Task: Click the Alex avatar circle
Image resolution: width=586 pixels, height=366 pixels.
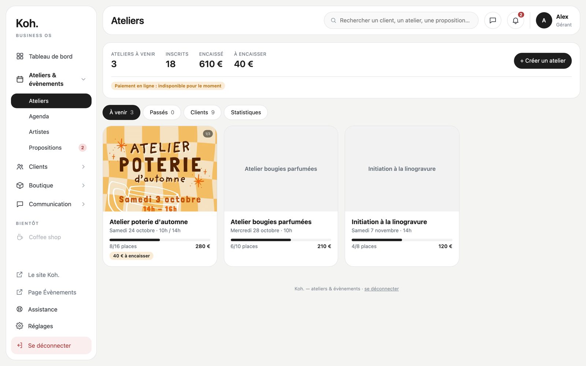Action: pyautogui.click(x=544, y=20)
